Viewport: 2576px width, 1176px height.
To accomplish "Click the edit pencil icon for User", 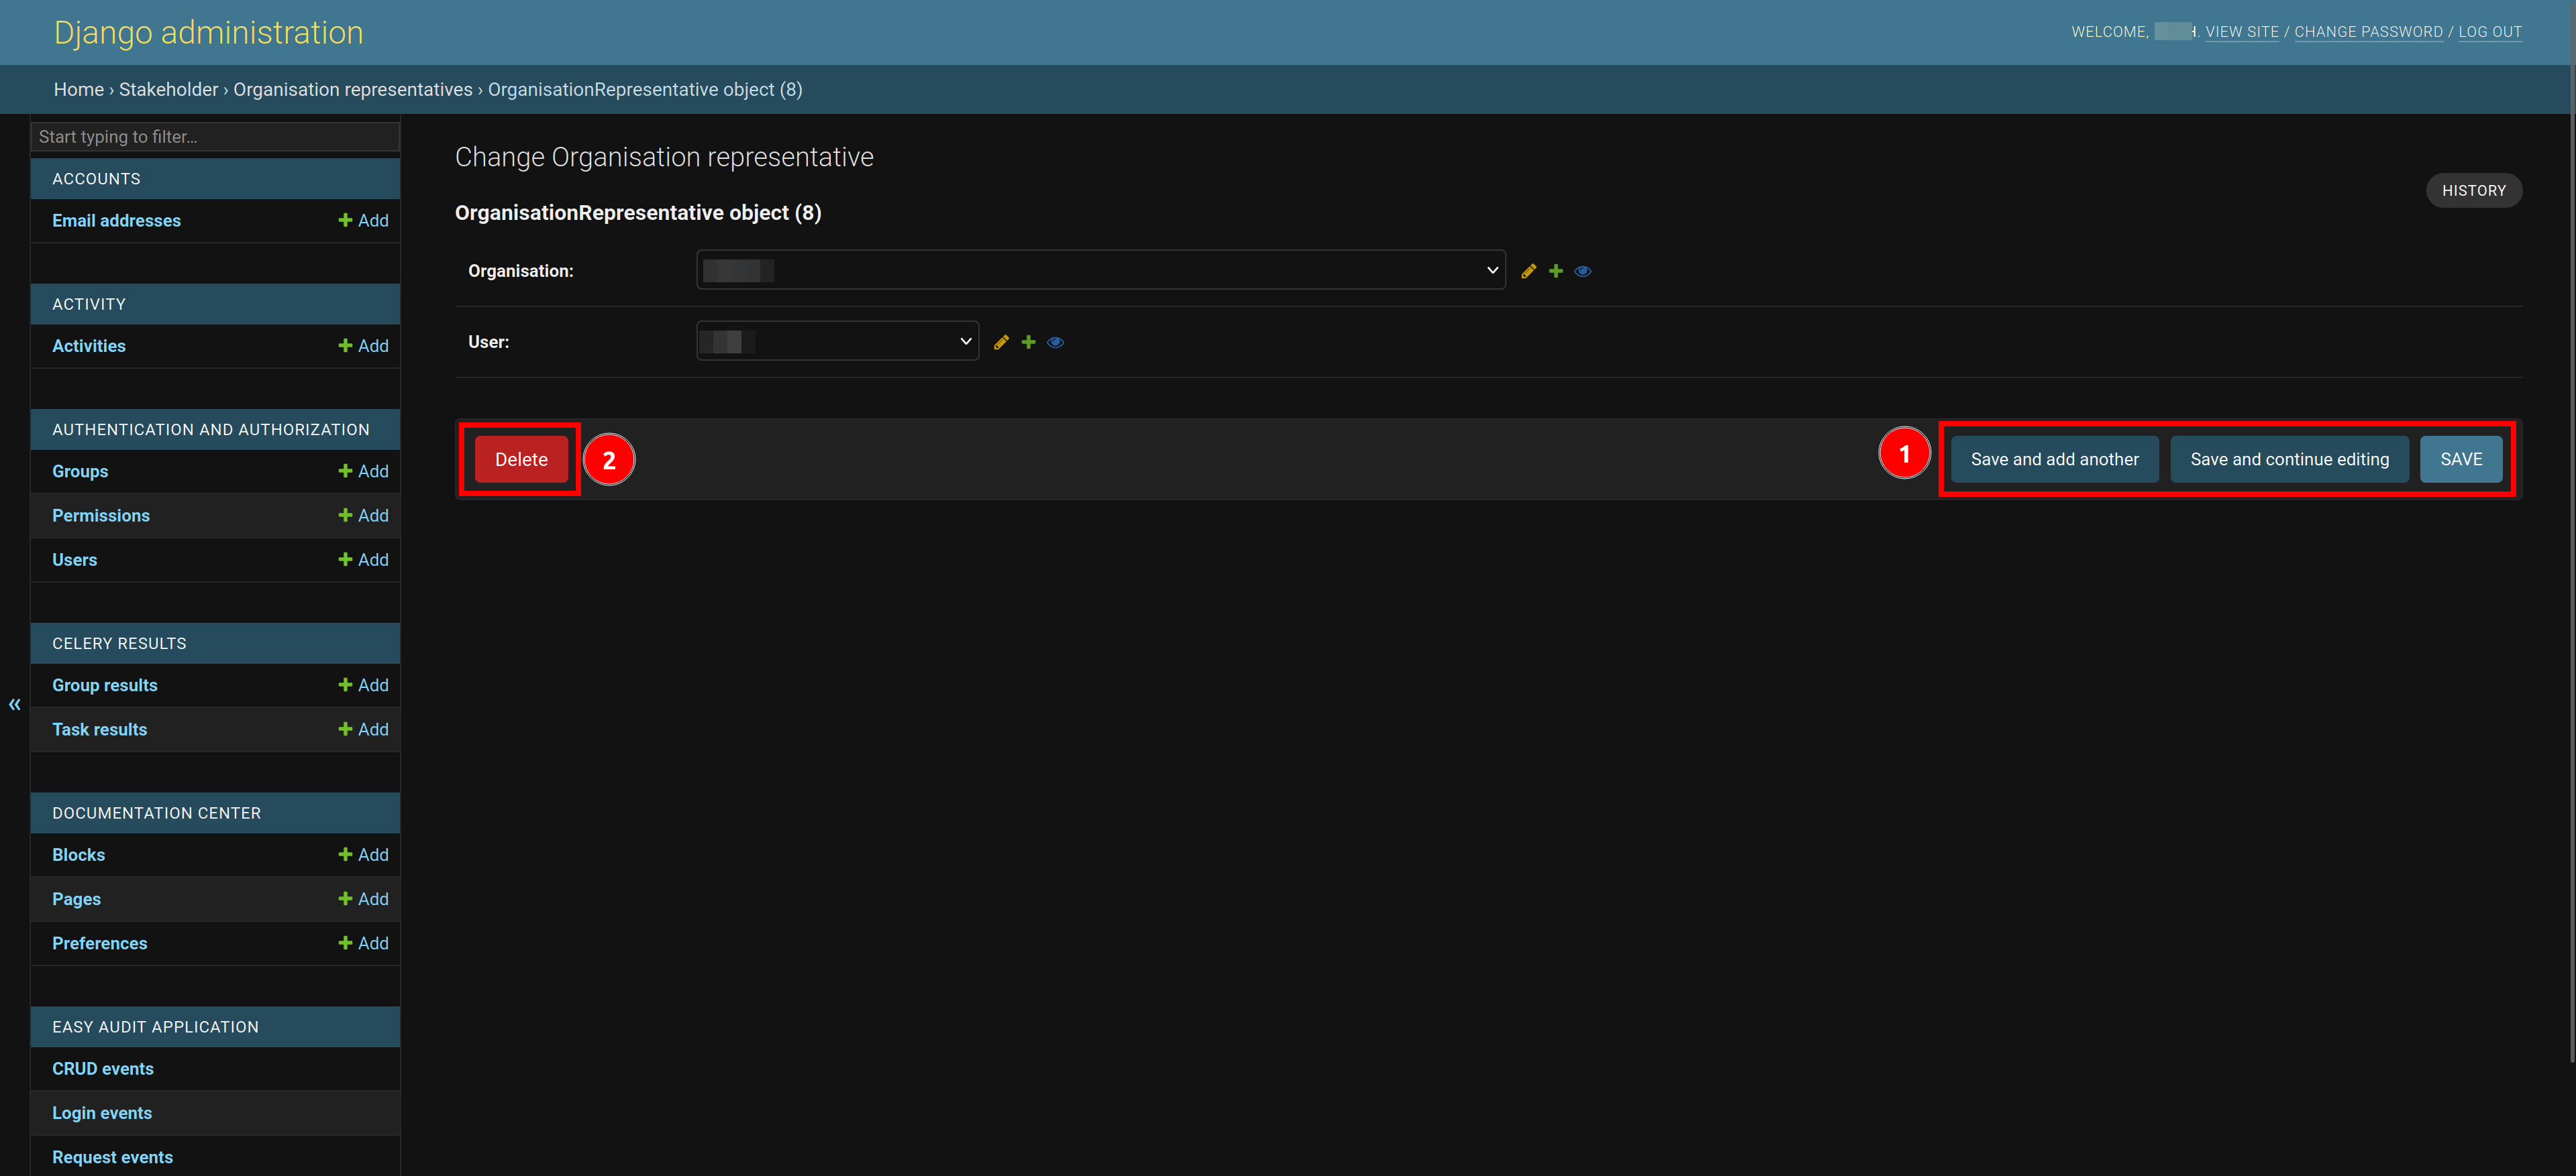I will 1002,342.
